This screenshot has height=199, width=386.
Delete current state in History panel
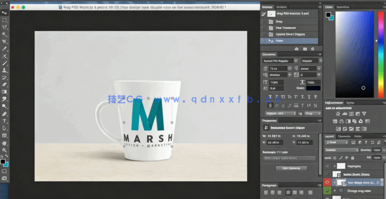click(312, 49)
